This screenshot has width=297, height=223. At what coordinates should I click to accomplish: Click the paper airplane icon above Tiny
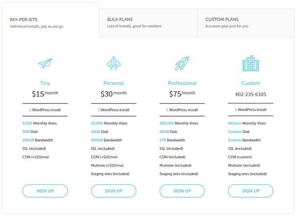point(45,63)
